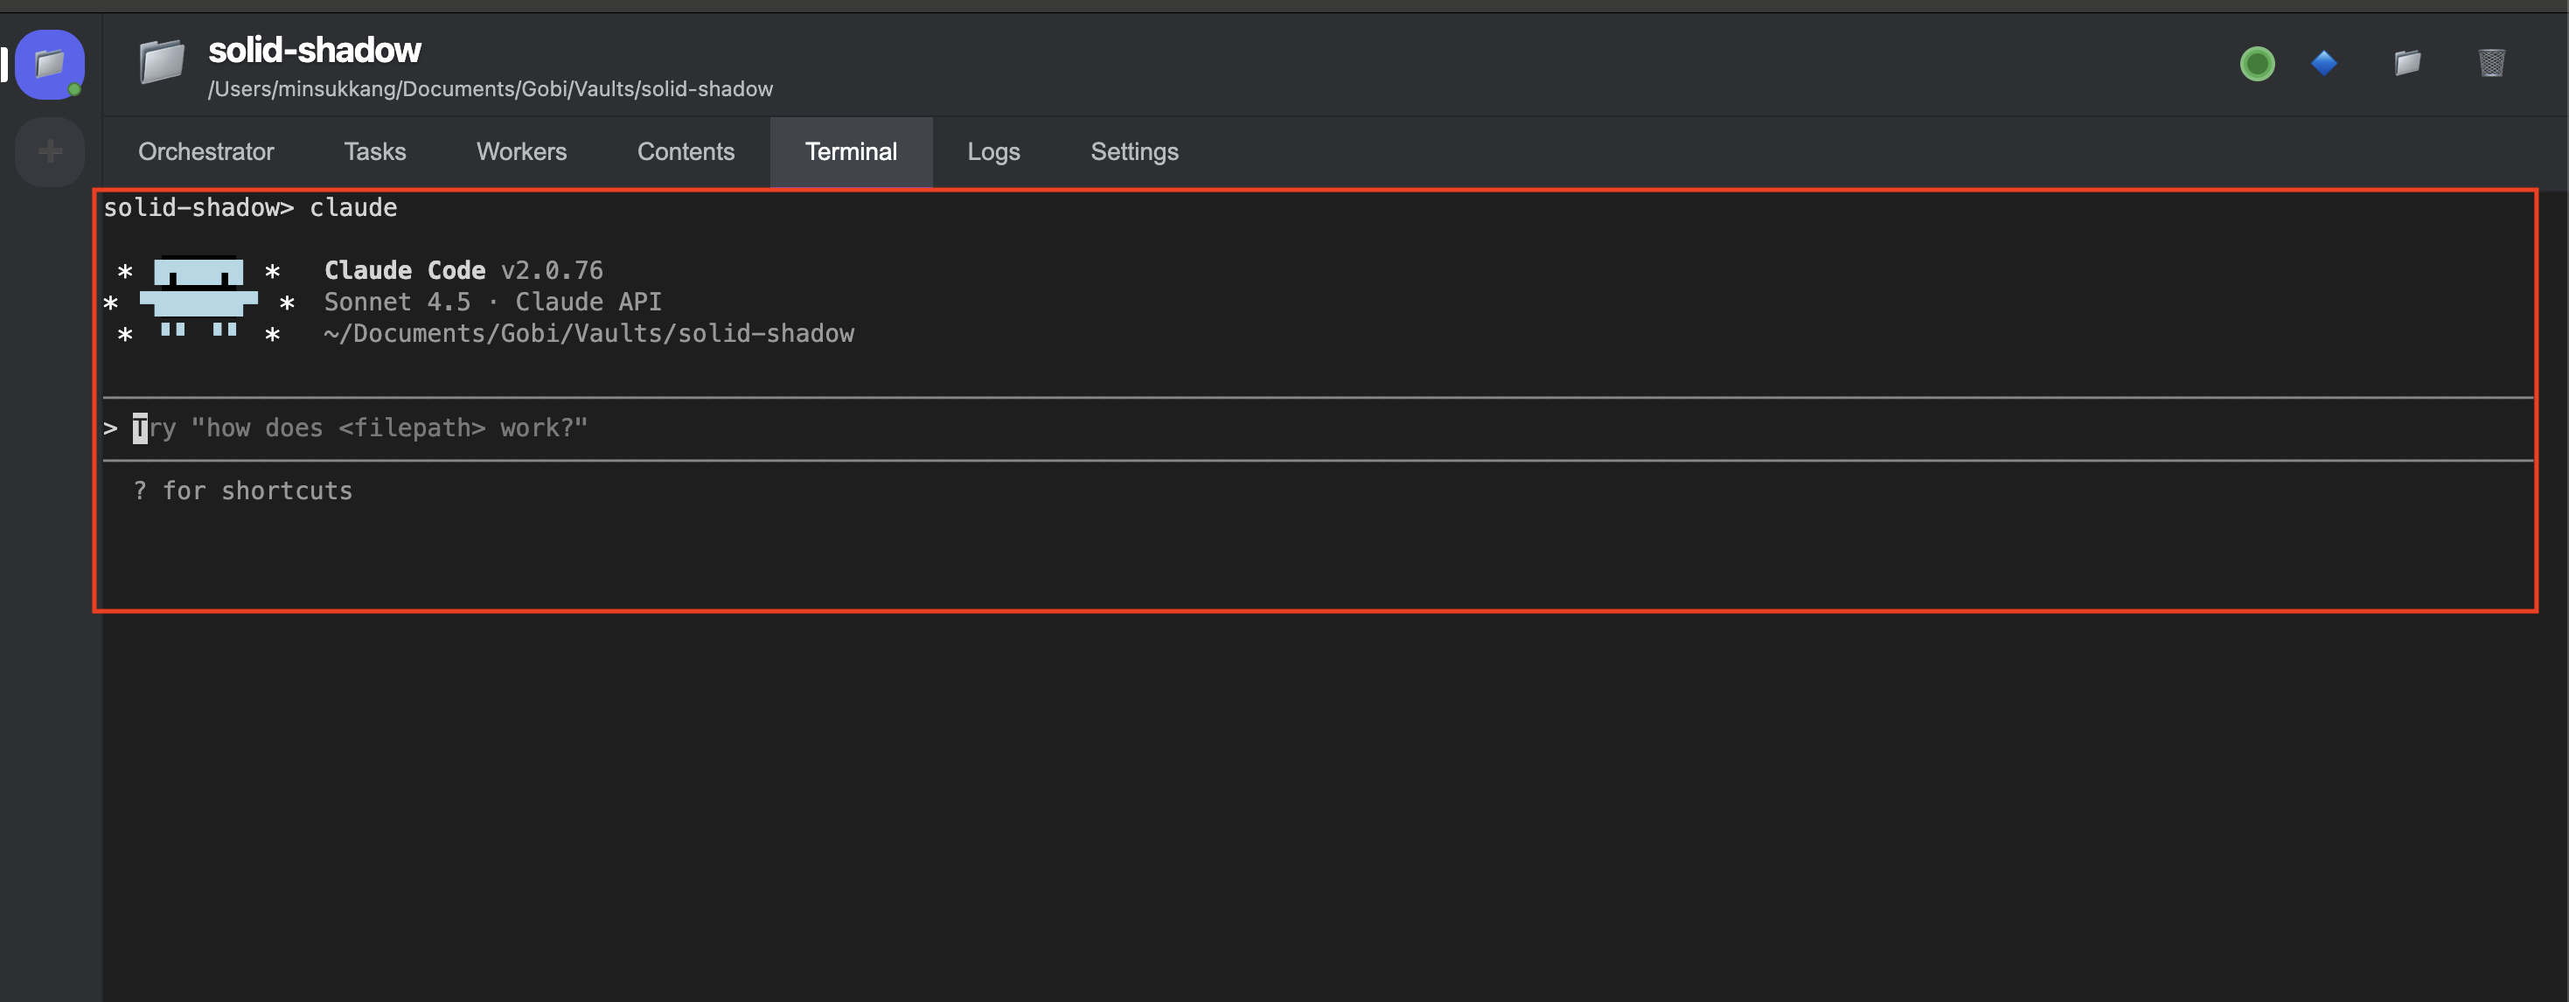Switch to the Orchestrator tab
2569x1002 pixels.
(x=205, y=151)
